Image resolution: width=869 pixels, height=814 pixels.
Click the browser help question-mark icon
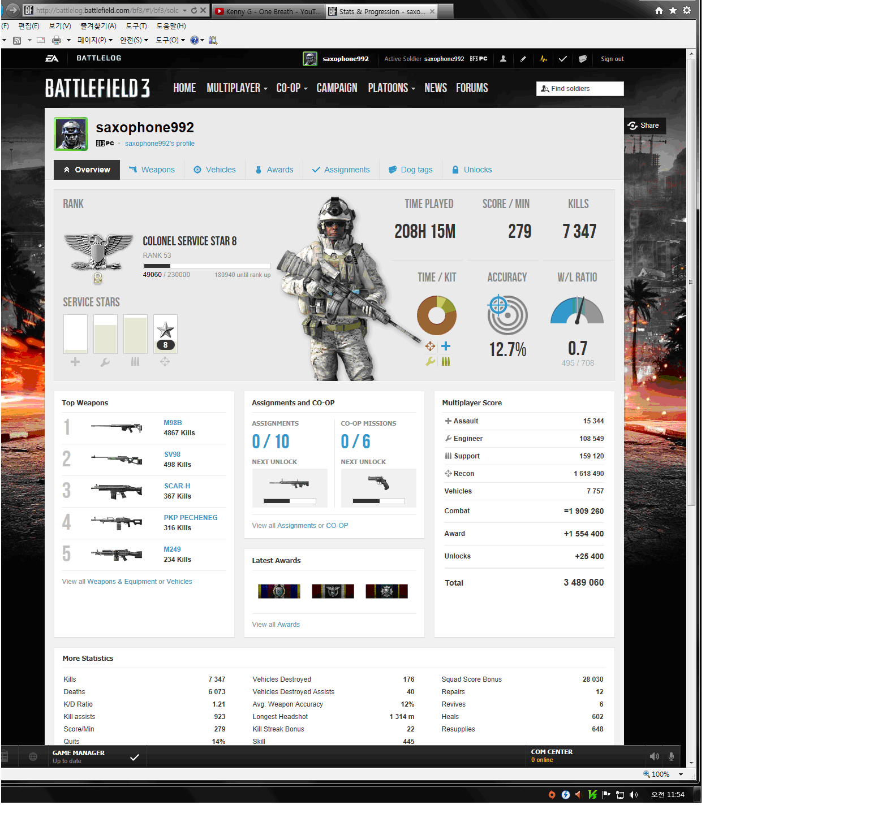194,40
